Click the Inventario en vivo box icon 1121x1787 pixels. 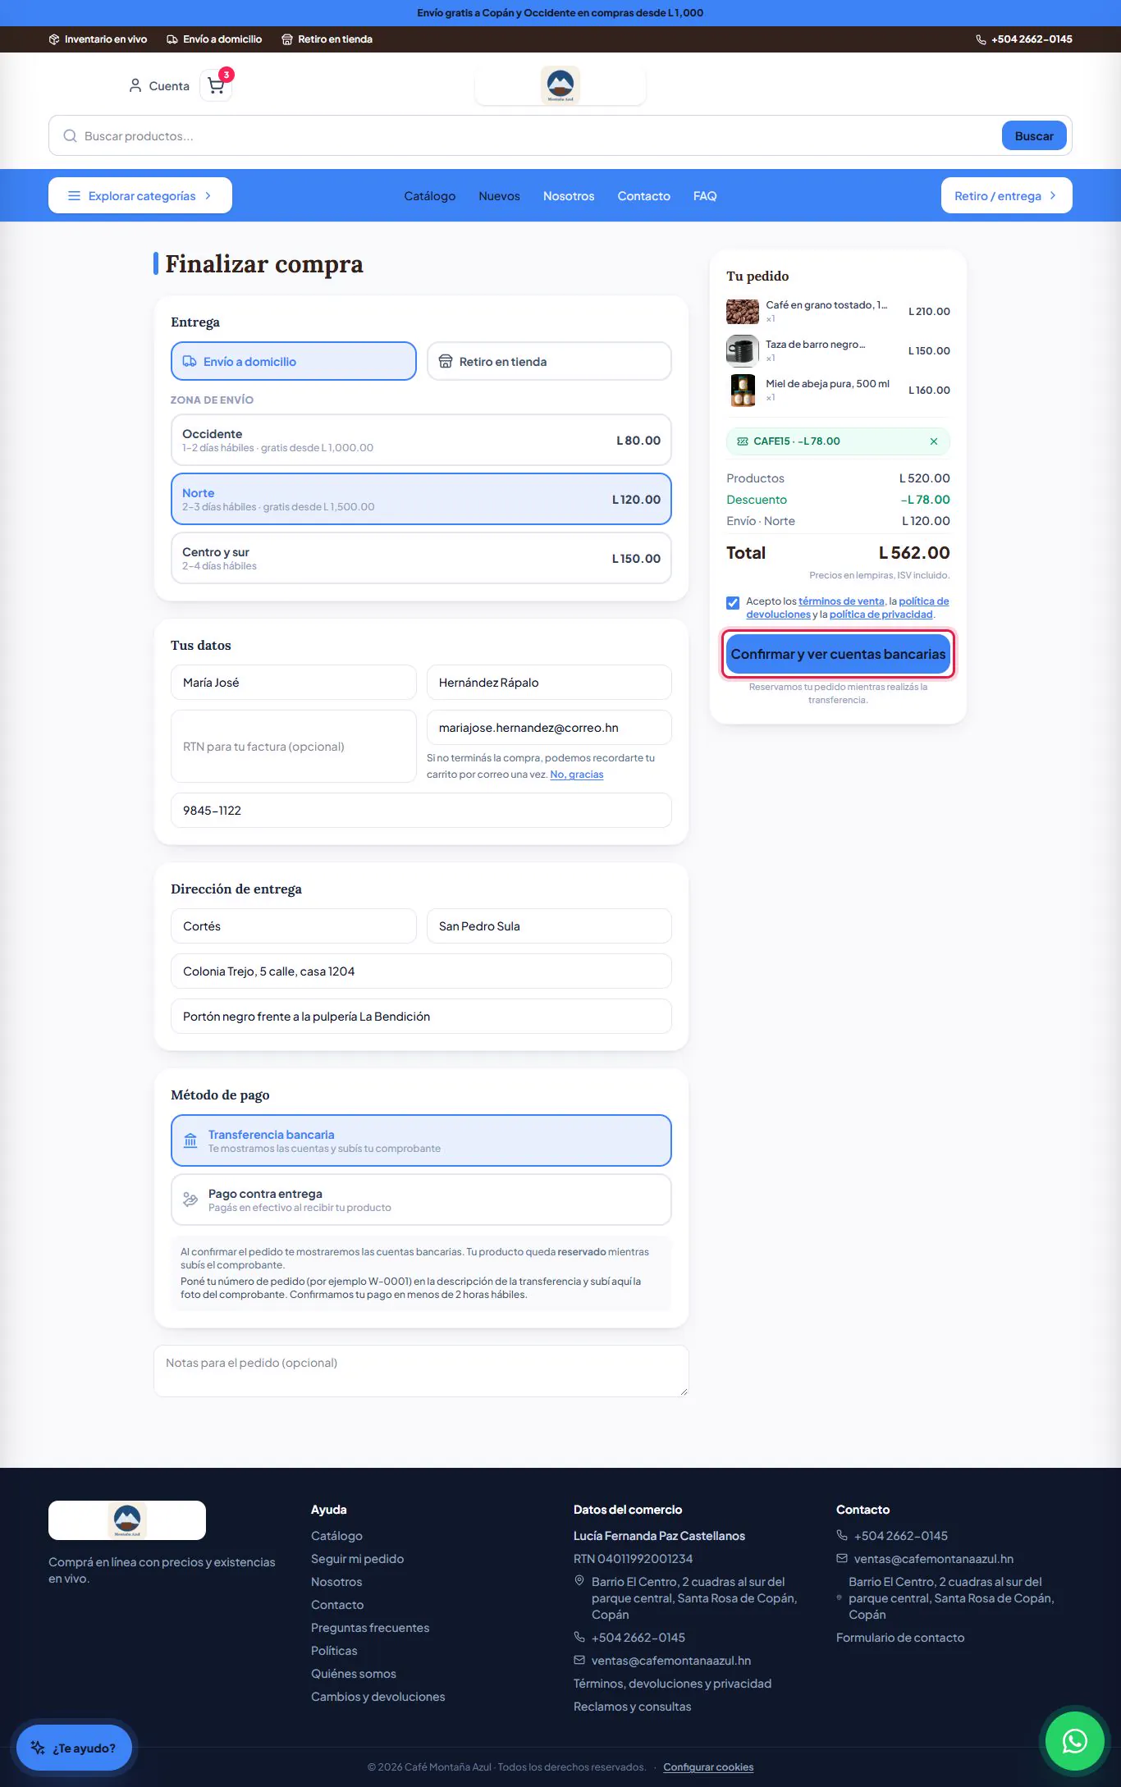[54, 39]
